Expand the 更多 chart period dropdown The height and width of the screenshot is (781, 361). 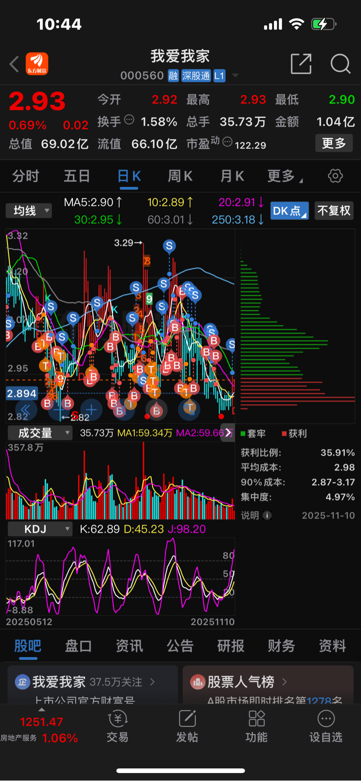285,176
